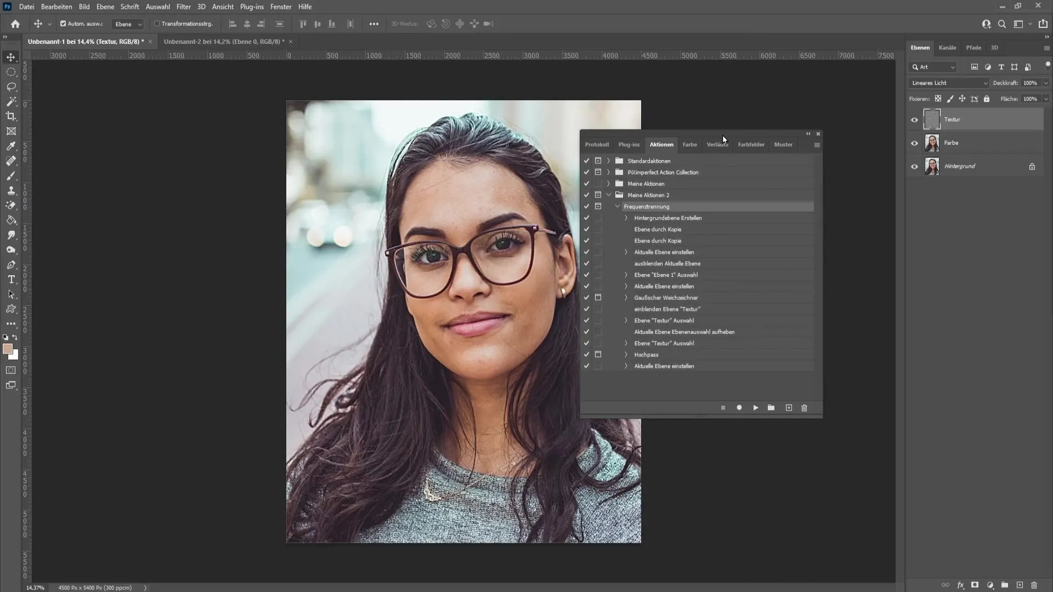
Task: Switch to Farbfelder tab
Action: 751,145
